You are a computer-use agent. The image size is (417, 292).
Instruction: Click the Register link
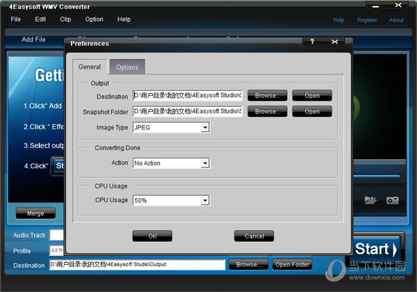click(367, 20)
